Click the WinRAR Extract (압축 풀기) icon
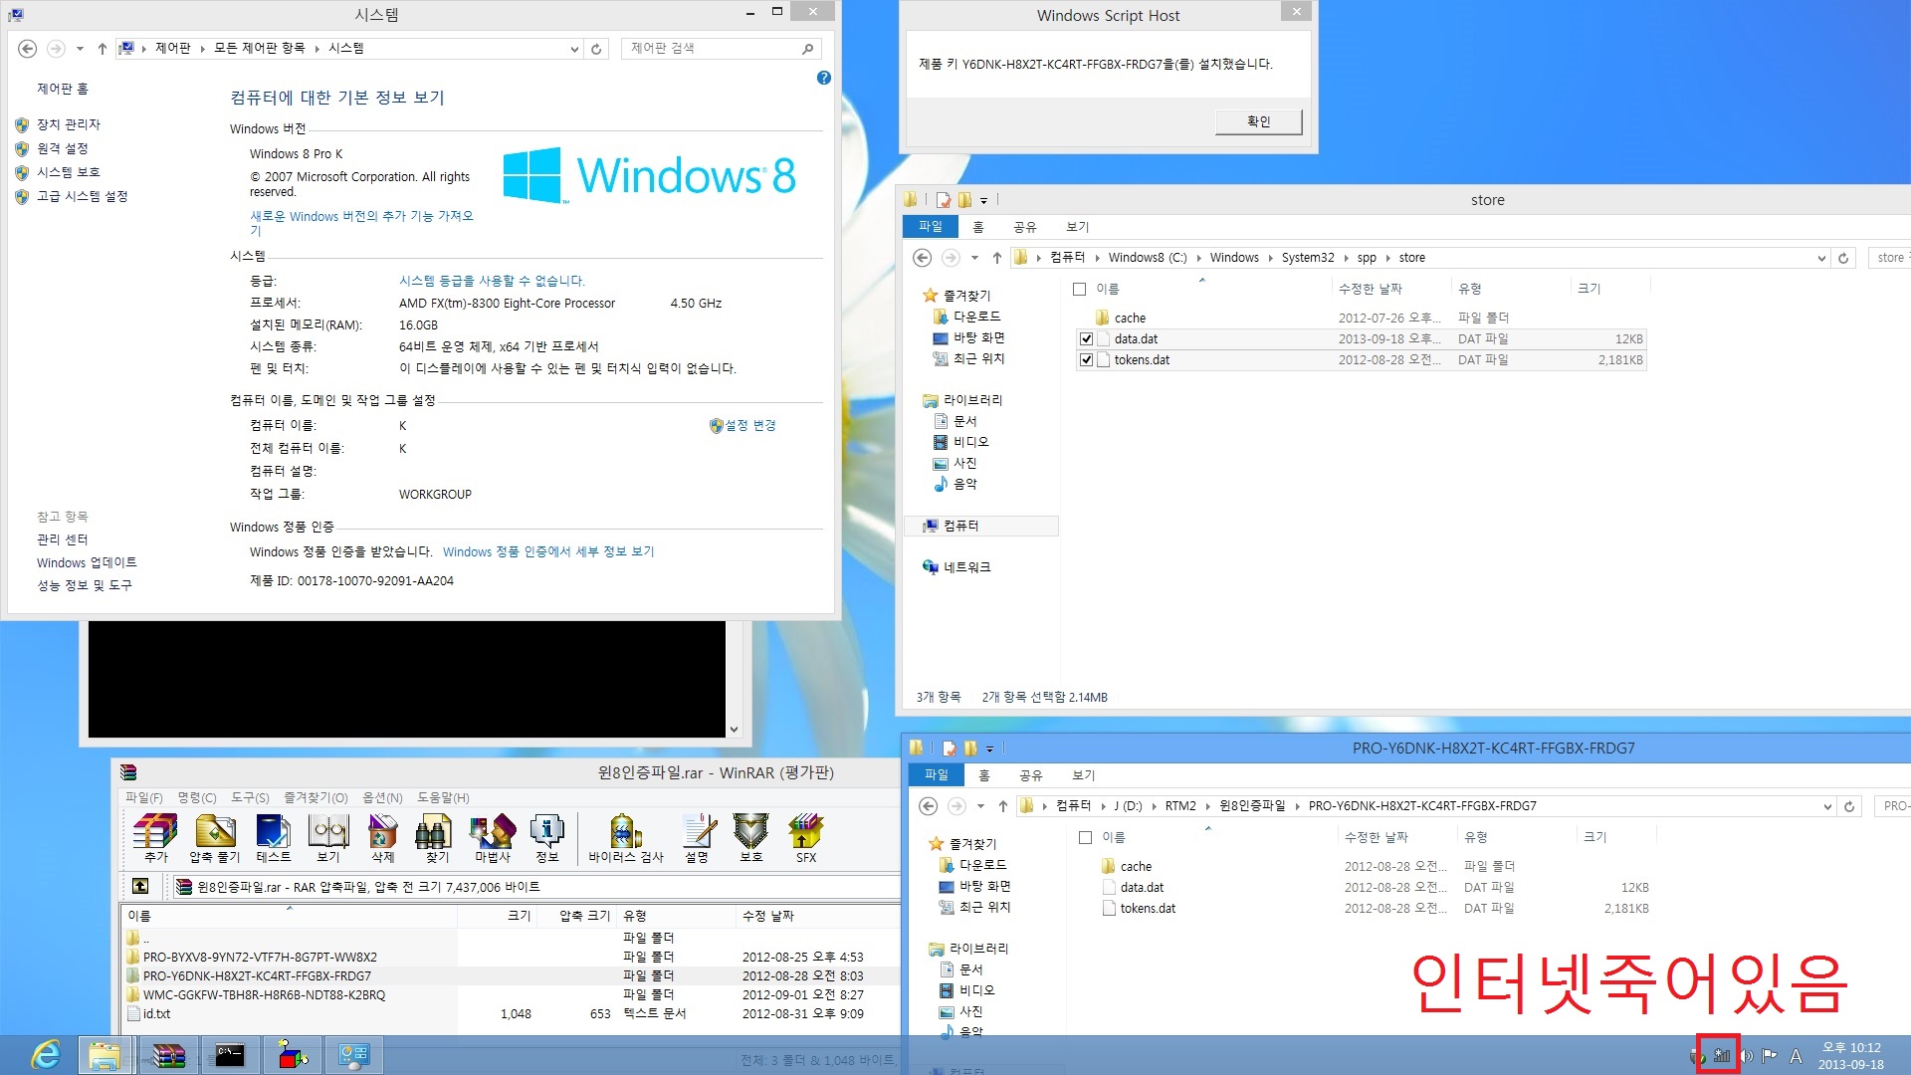 (215, 838)
